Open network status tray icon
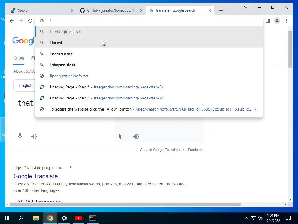The width and height of the screenshot is (298, 224). click(253, 218)
